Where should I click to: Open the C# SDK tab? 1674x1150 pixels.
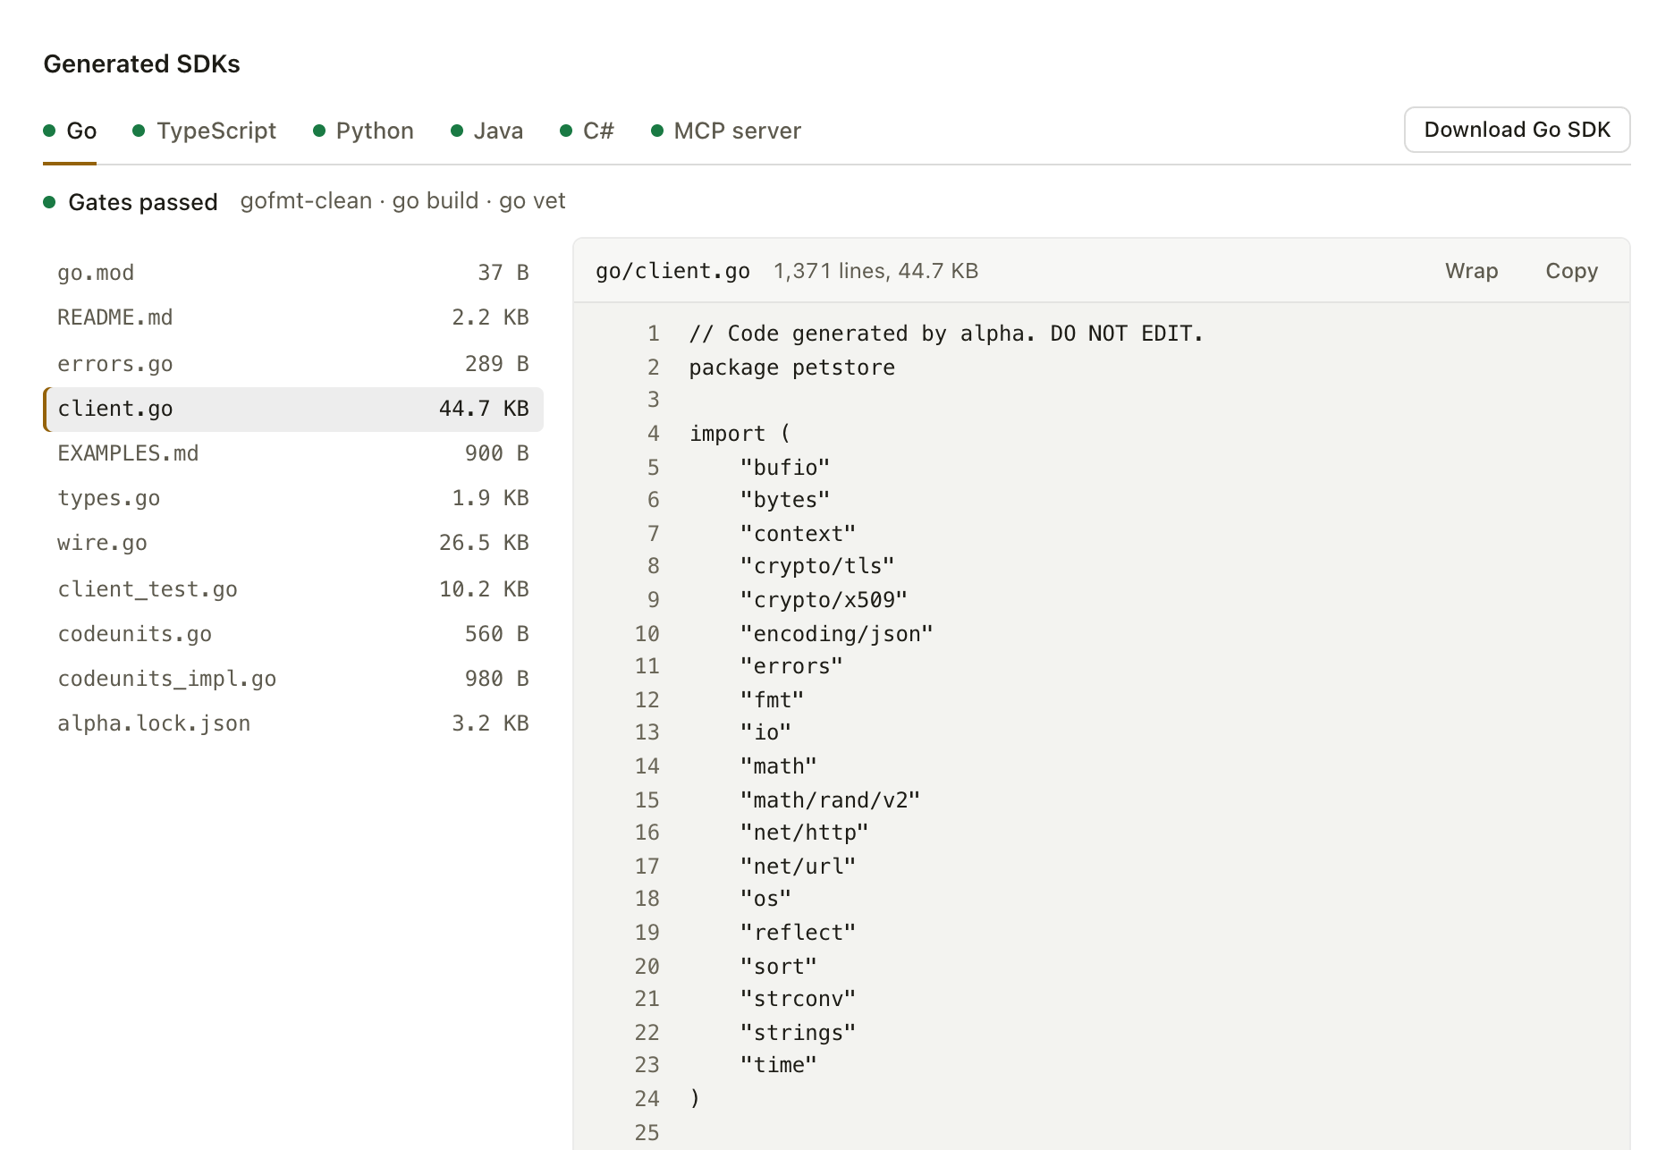pos(587,131)
